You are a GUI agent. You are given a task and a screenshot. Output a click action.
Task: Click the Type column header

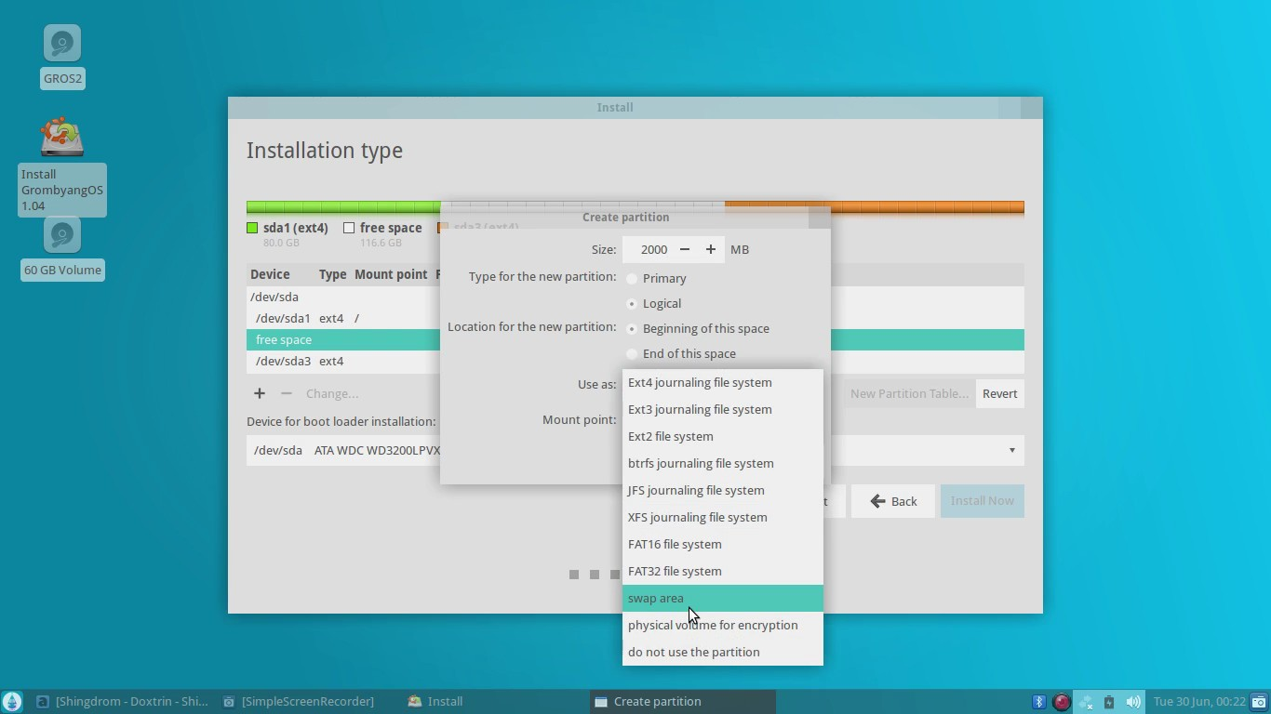332,275
